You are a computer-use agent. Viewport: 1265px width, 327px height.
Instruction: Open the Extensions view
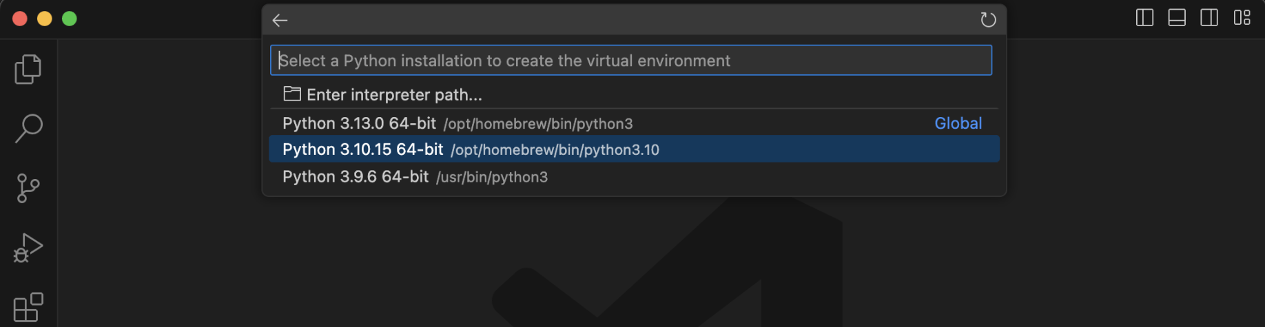pos(28,307)
